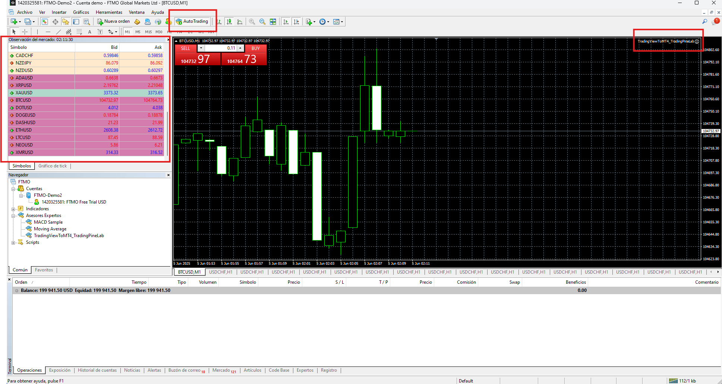
Task: Toggle the AutoTrading button
Action: click(x=192, y=21)
